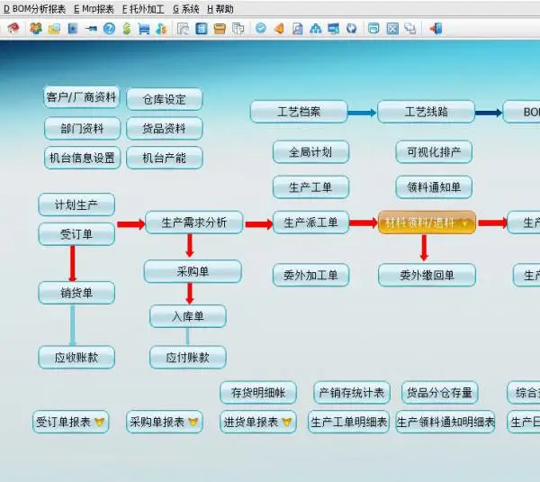Click the expand-arrows window icon
This screenshot has width=540, height=482.
point(392,29)
